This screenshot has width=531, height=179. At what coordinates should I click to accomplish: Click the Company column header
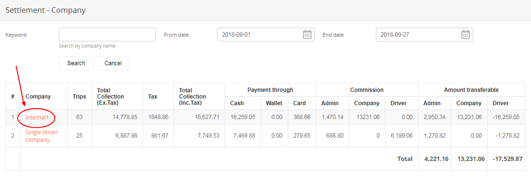(x=38, y=97)
